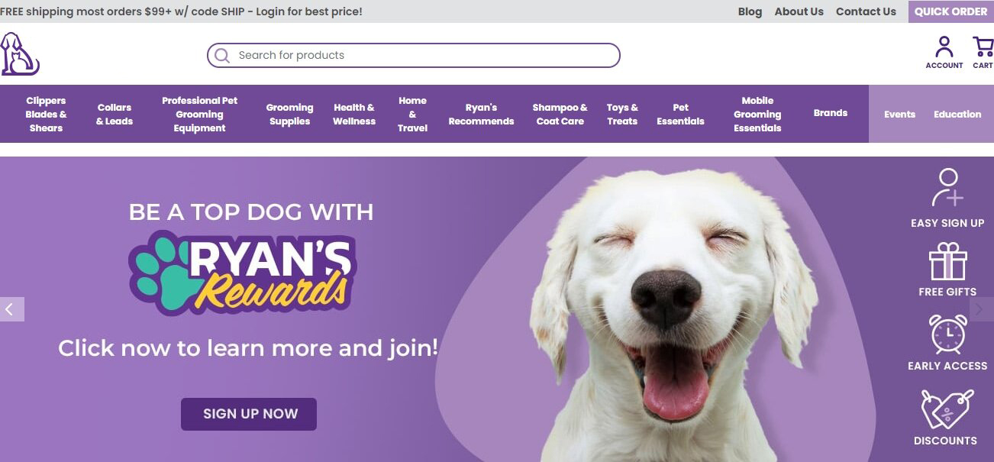
Task: Click the Ryan's Rewards banner logo
Action: click(243, 273)
